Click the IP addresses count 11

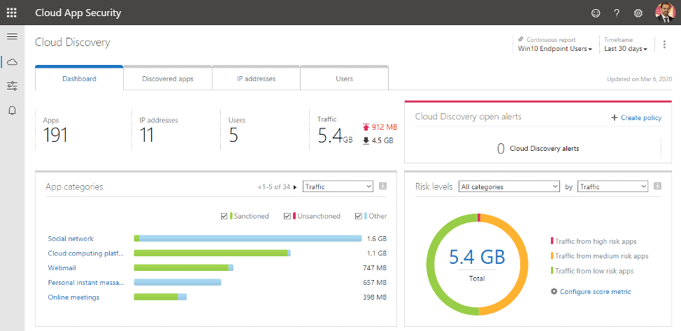147,135
